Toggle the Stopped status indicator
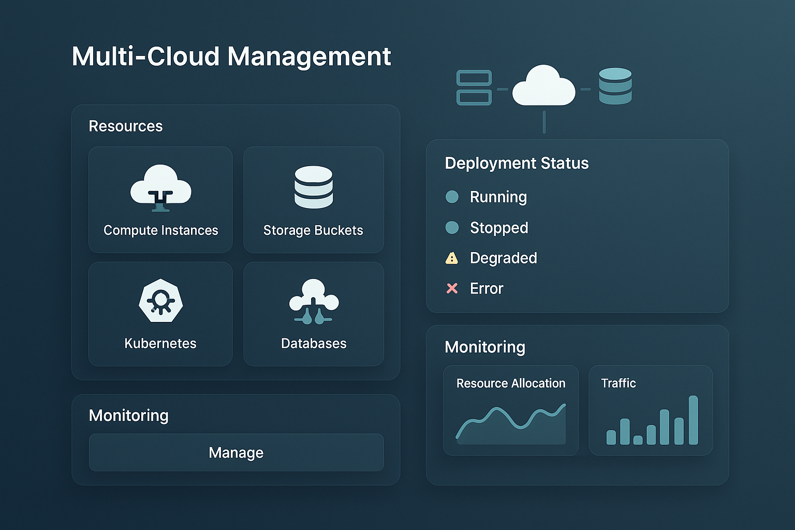Image resolution: width=795 pixels, height=530 pixels. point(452,227)
